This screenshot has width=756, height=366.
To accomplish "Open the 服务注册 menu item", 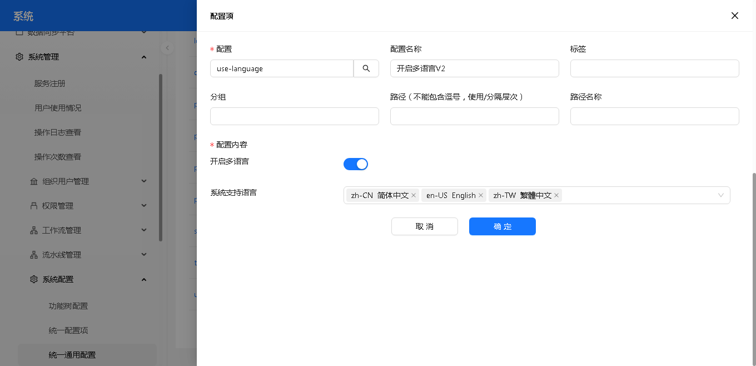I will pyautogui.click(x=50, y=83).
